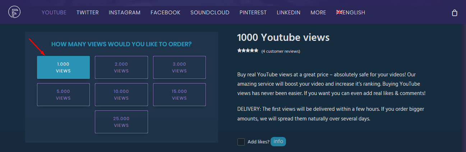This screenshot has width=466, height=152.
Task: Open the ENGLISH language selector
Action: point(351,13)
